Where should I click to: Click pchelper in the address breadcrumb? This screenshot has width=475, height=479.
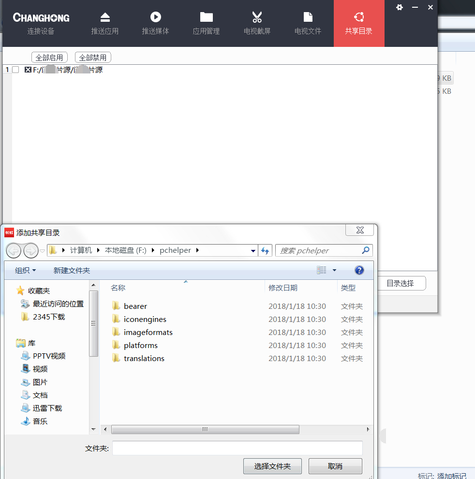click(x=175, y=250)
